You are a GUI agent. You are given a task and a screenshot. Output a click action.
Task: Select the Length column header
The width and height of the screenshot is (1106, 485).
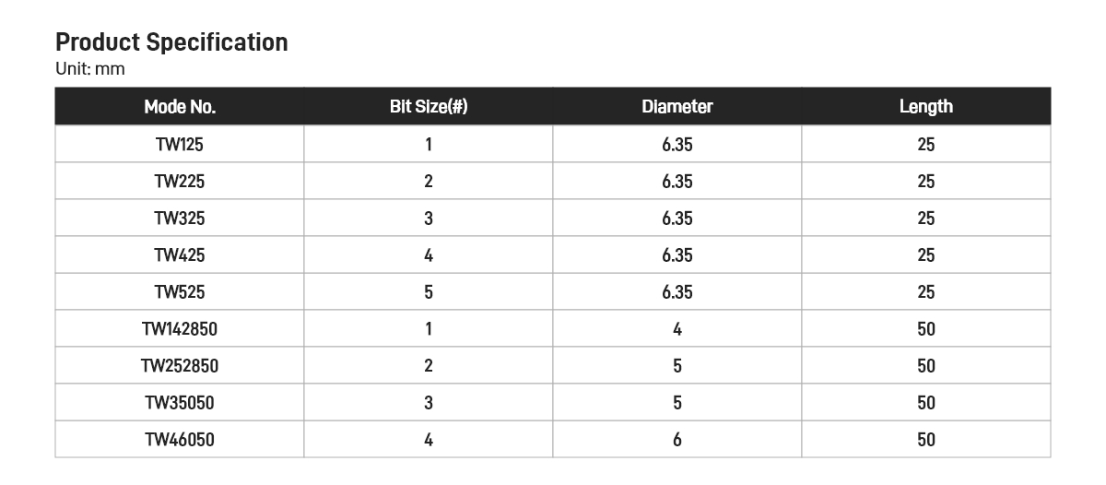point(925,107)
